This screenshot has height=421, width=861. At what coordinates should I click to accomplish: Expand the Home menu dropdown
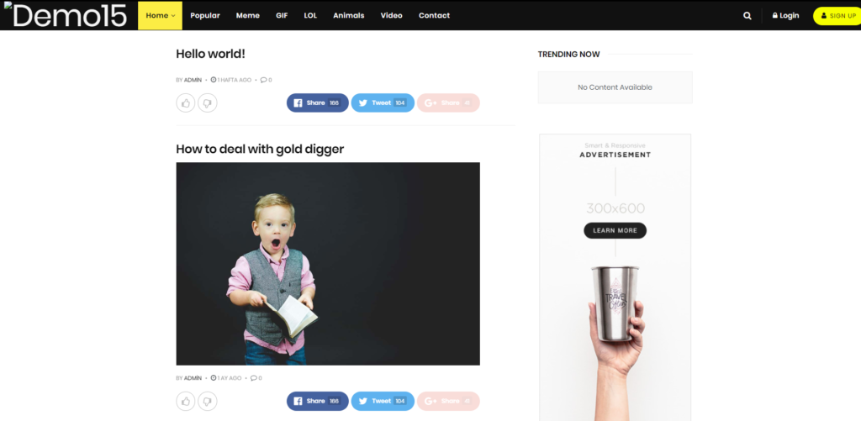(x=160, y=15)
